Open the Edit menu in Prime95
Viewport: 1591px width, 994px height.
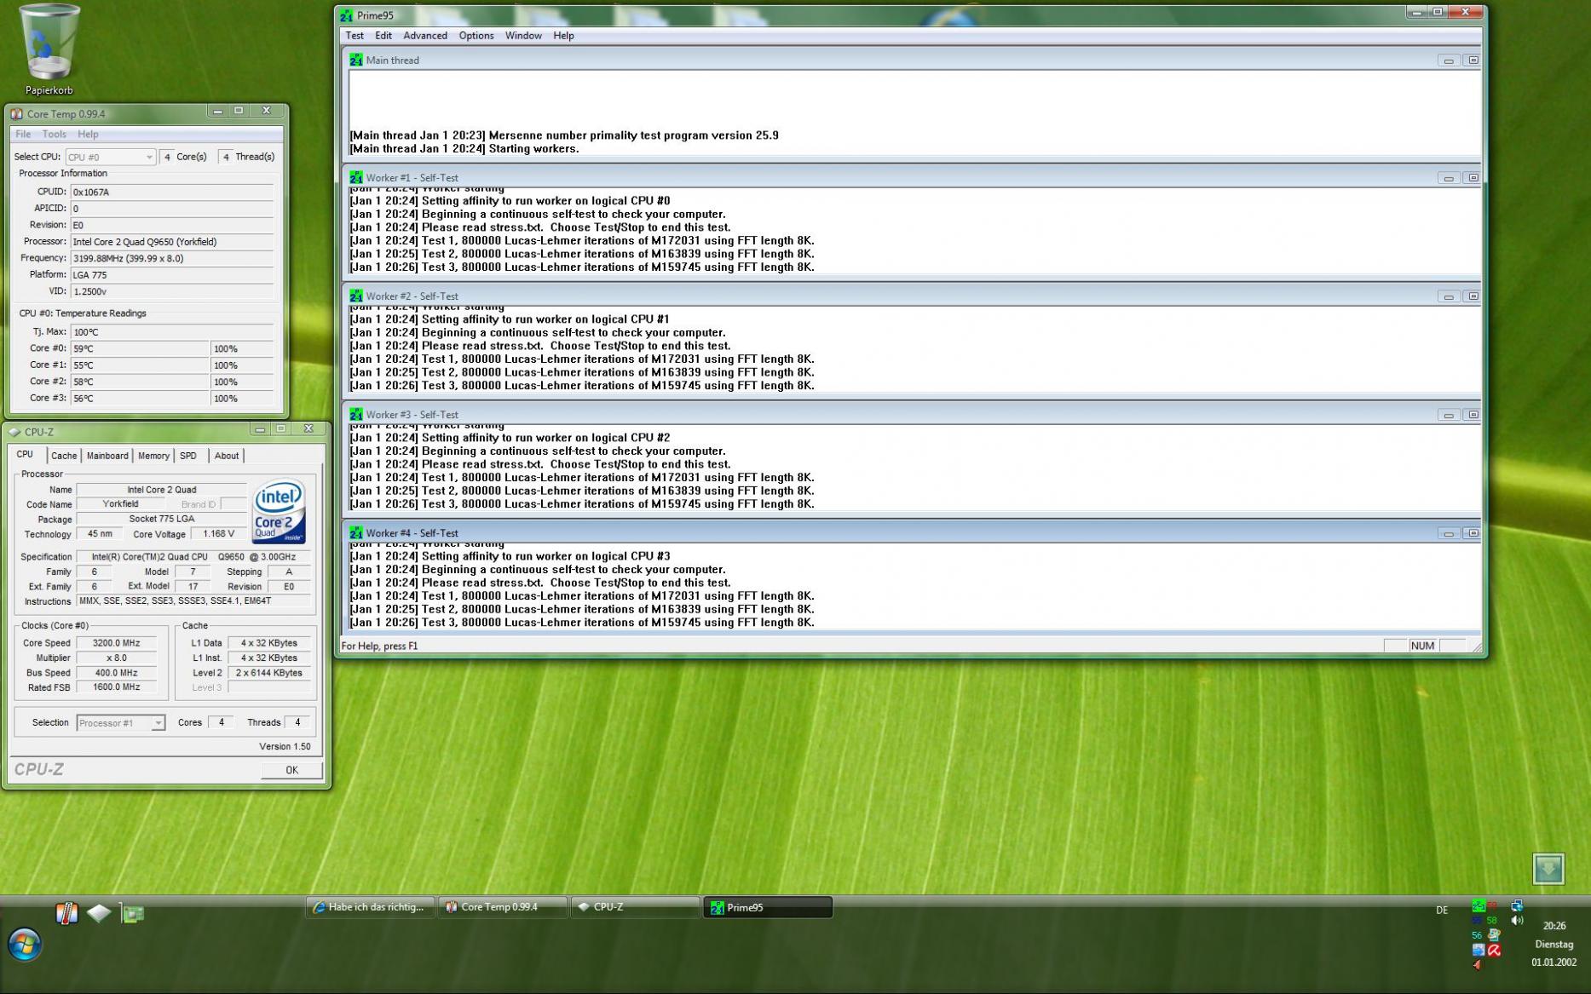coord(383,36)
